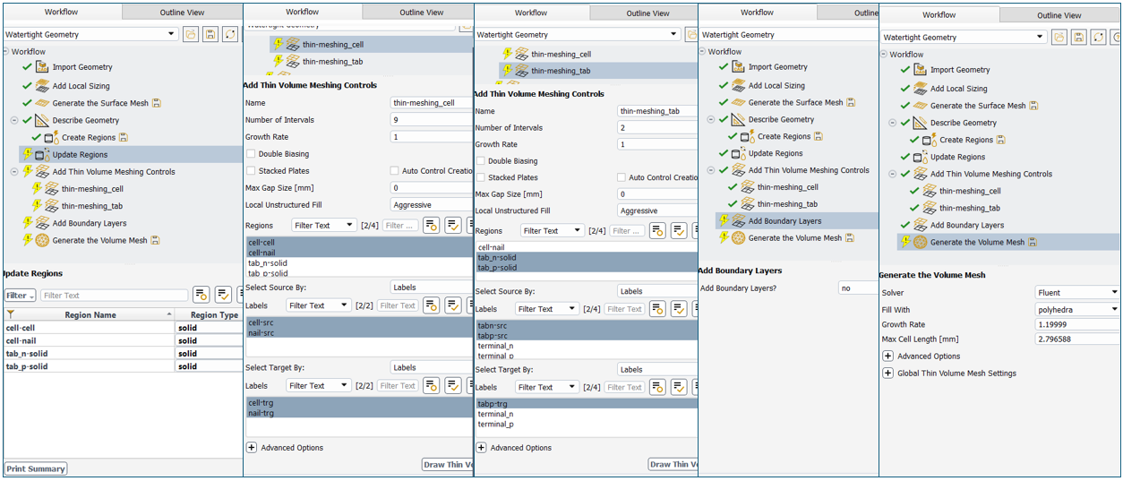Click lightning status icon on Add Boundary Layers, Update Regions panel

[x=27, y=223]
